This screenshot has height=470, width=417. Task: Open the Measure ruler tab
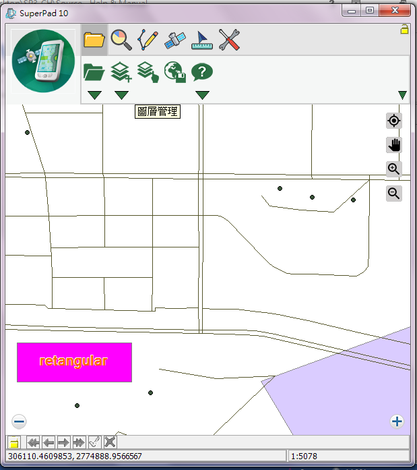point(202,40)
